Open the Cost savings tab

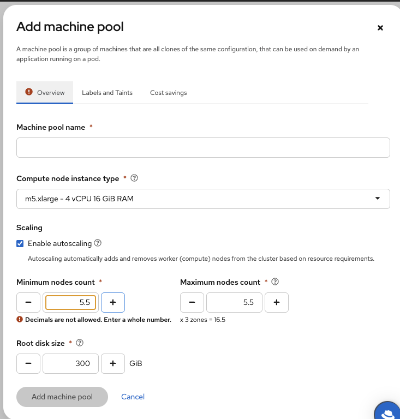[169, 93]
